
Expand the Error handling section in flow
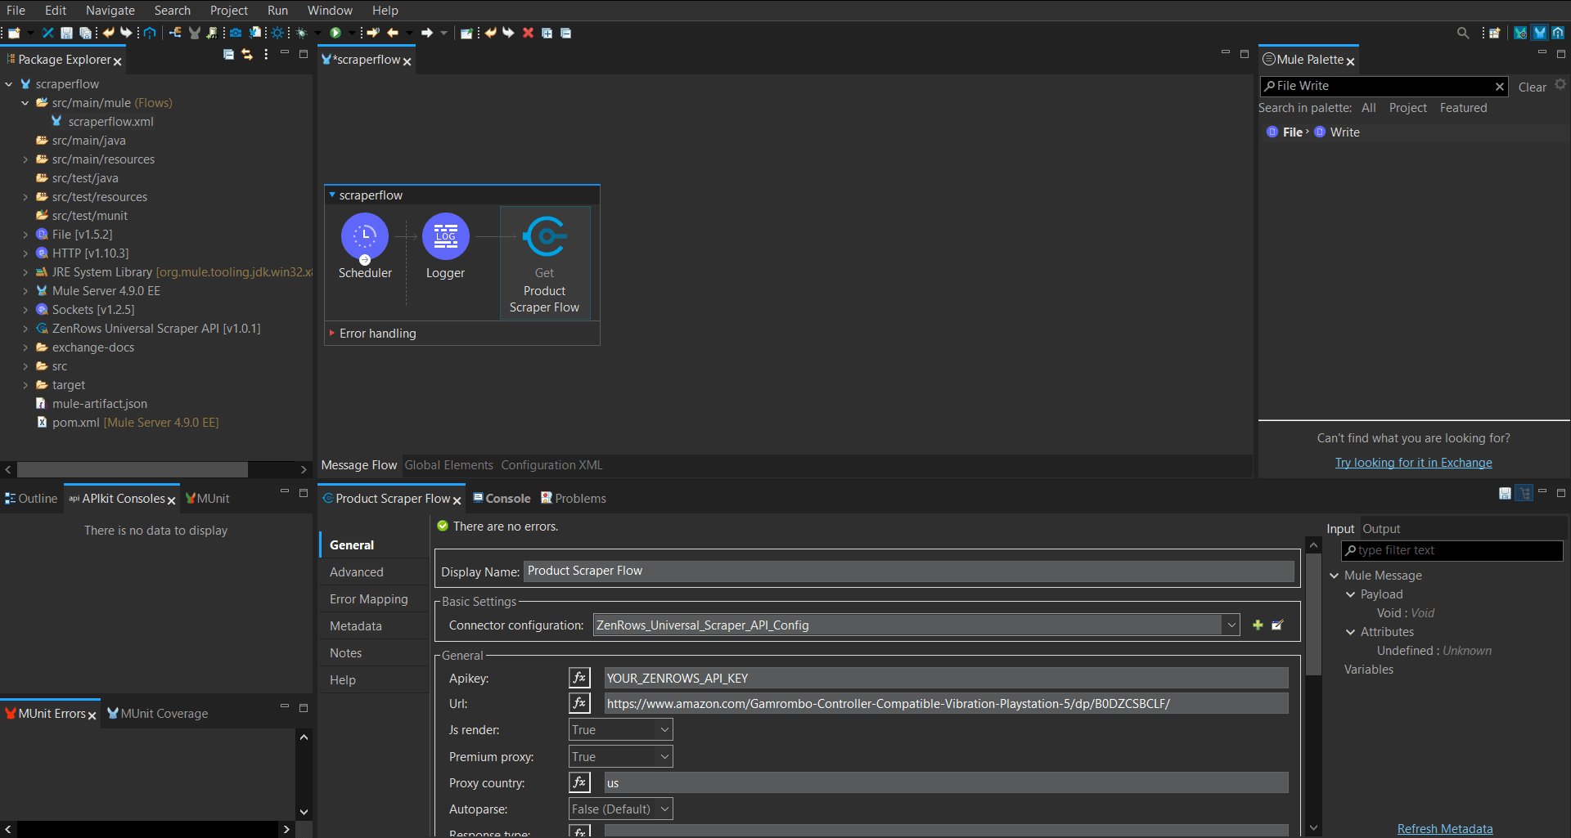click(331, 333)
